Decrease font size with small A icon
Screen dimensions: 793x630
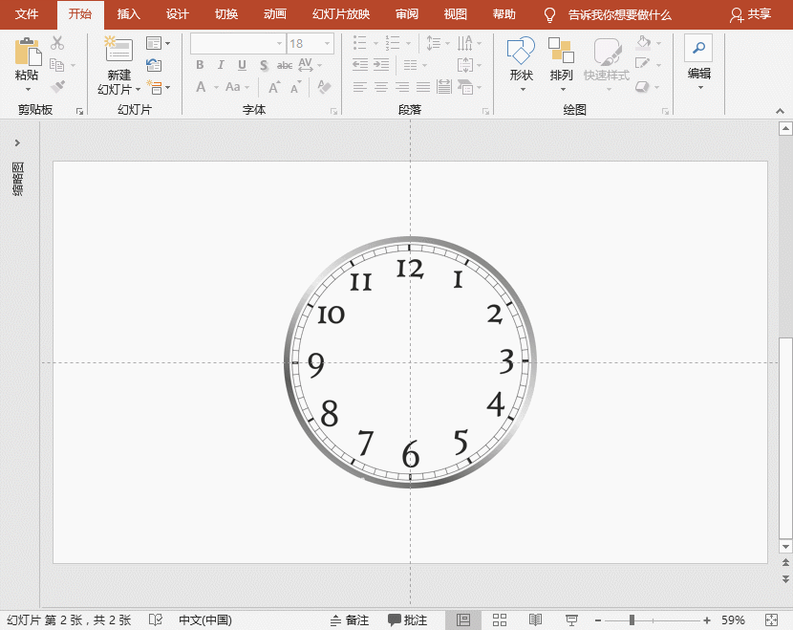pyautogui.click(x=296, y=87)
